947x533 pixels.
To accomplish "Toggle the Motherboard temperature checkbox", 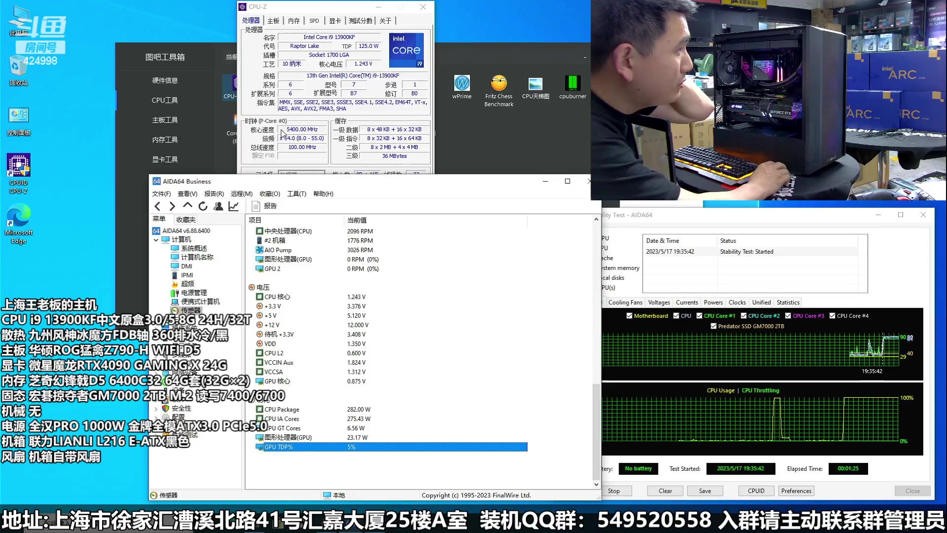I will pyautogui.click(x=629, y=316).
